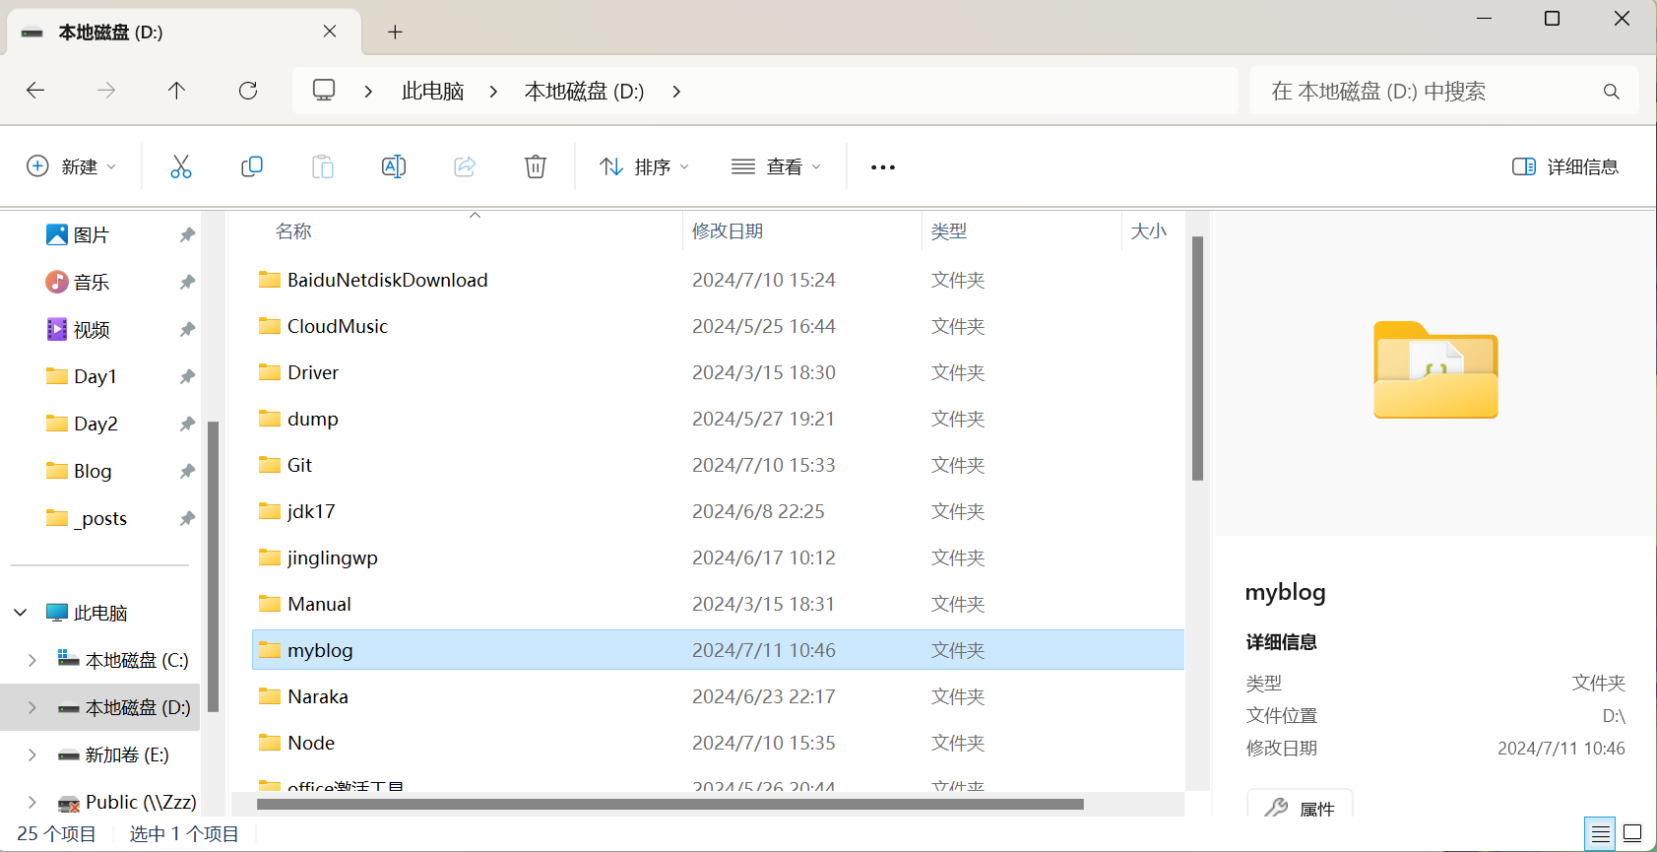Expand the 本地磁盘 (C:) tree node
Viewport: 1657px width, 852px height.
32,660
